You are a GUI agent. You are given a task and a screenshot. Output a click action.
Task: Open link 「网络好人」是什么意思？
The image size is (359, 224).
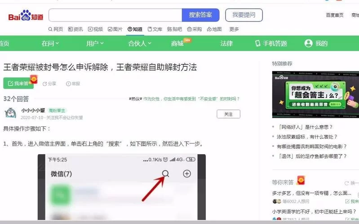click(x=305, y=127)
